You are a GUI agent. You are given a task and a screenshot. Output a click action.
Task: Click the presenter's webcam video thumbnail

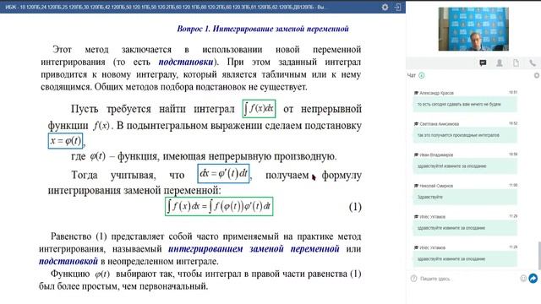coord(473,29)
